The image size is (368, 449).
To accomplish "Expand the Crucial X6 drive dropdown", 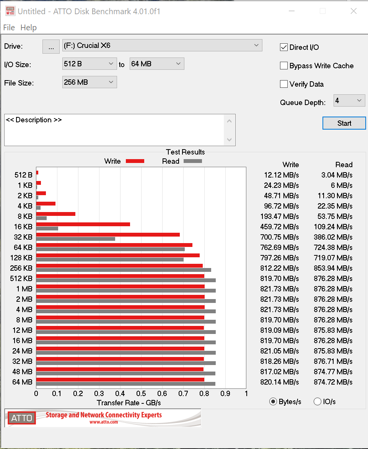I will (162, 45).
